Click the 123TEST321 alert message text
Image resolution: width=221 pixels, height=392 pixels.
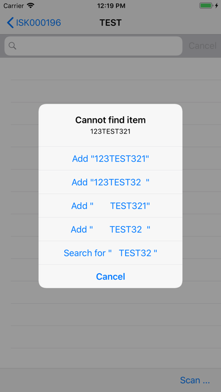111,131
